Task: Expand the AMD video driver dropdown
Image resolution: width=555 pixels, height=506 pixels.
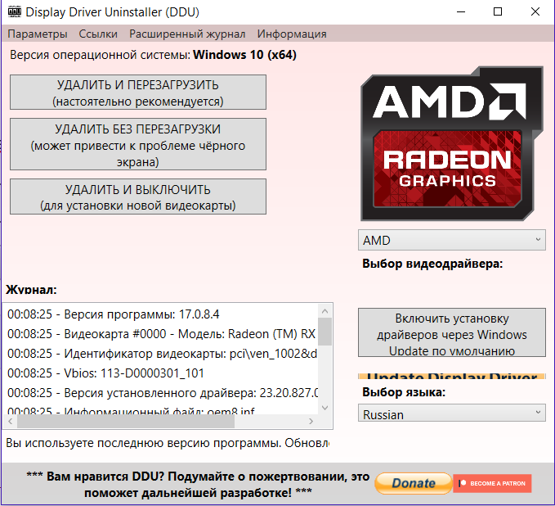Action: coord(452,240)
